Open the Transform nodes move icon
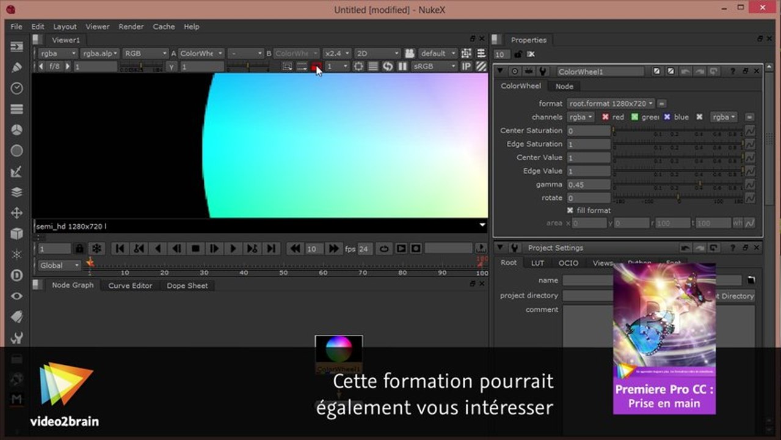 16,213
